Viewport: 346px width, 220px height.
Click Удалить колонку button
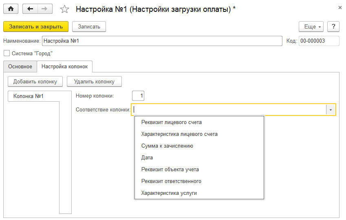click(x=94, y=81)
